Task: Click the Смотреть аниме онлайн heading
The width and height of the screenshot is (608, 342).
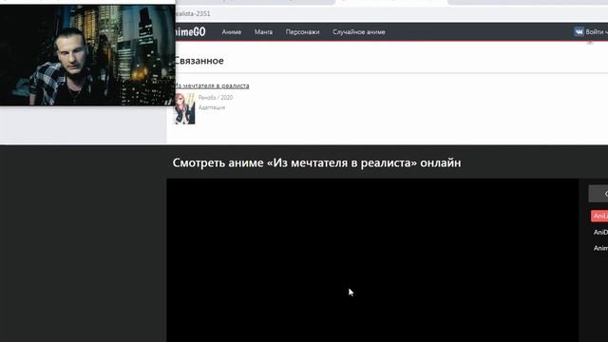Action: 316,162
